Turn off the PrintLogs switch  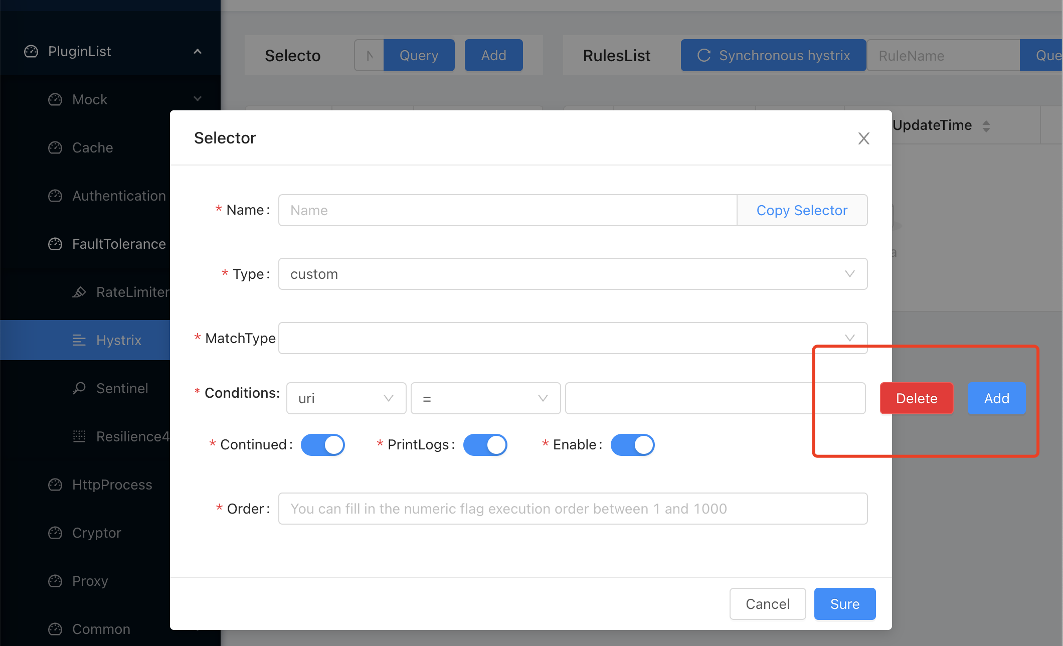coord(485,444)
